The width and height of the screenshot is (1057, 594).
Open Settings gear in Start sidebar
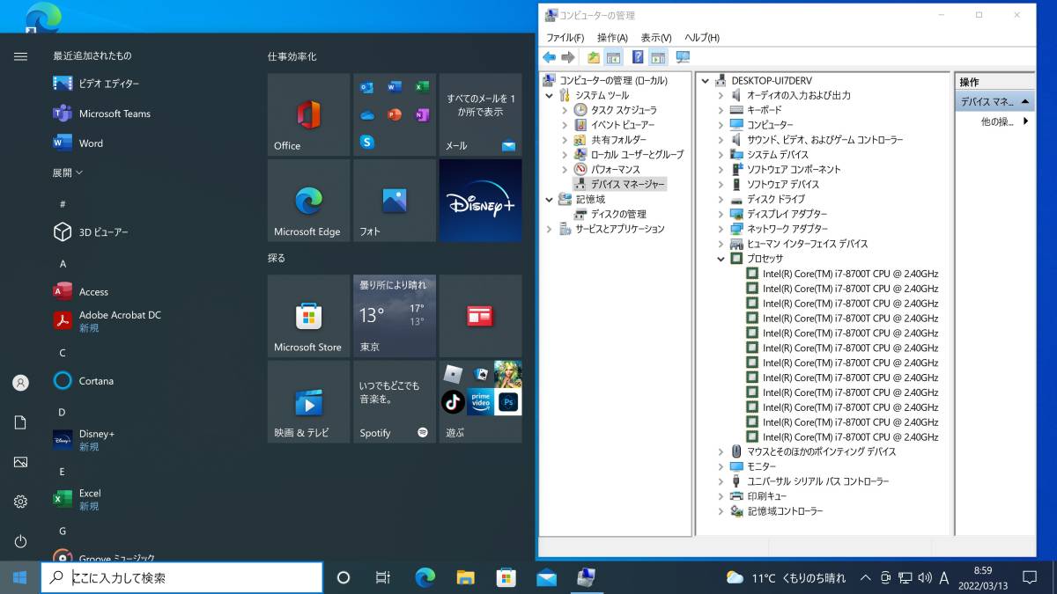click(20, 502)
